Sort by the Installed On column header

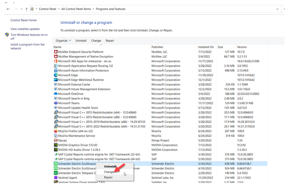(x=206, y=47)
